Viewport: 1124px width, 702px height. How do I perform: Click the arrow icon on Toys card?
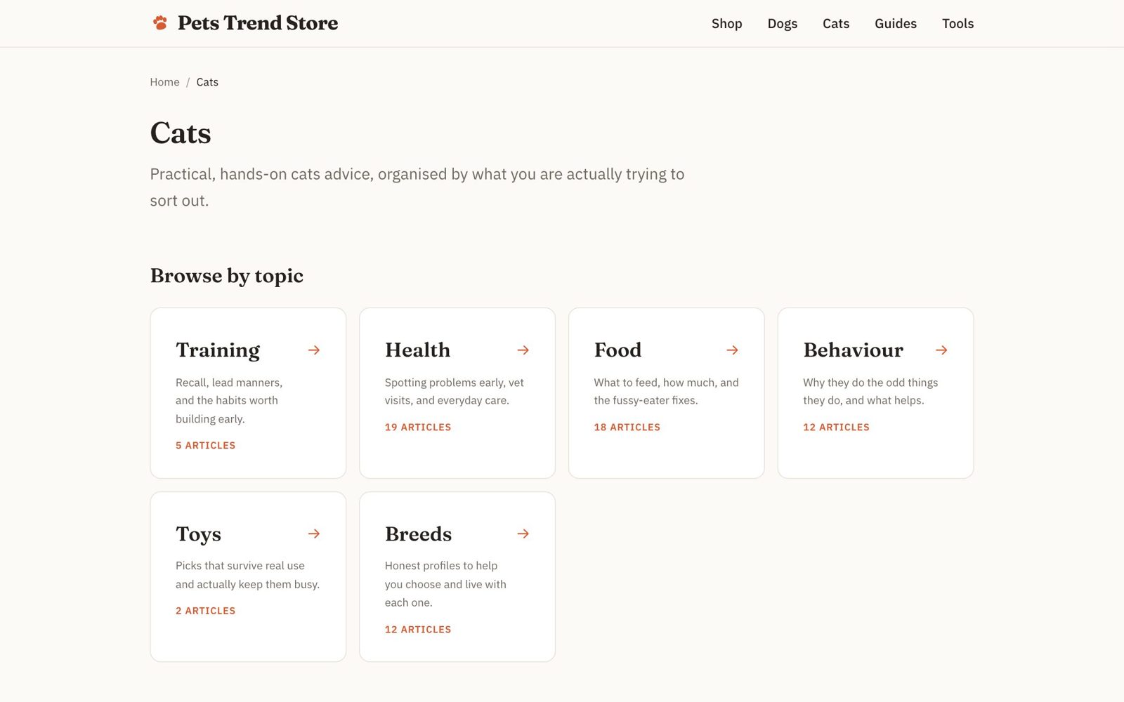point(314,534)
